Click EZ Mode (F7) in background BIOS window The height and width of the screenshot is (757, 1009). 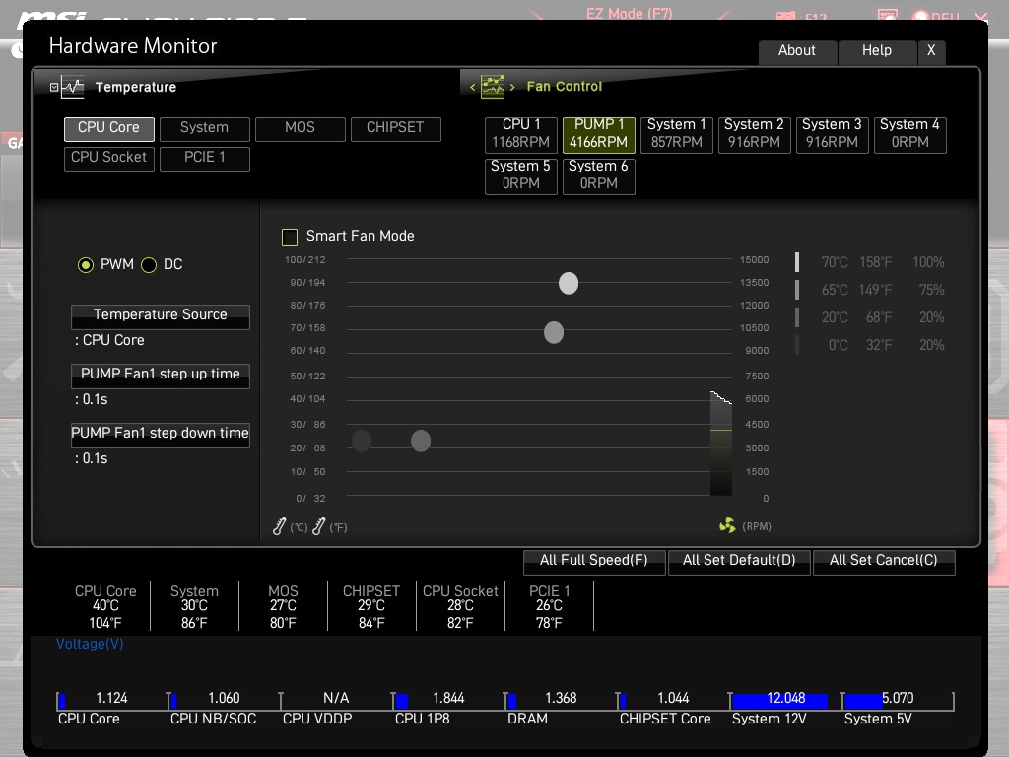(x=629, y=14)
